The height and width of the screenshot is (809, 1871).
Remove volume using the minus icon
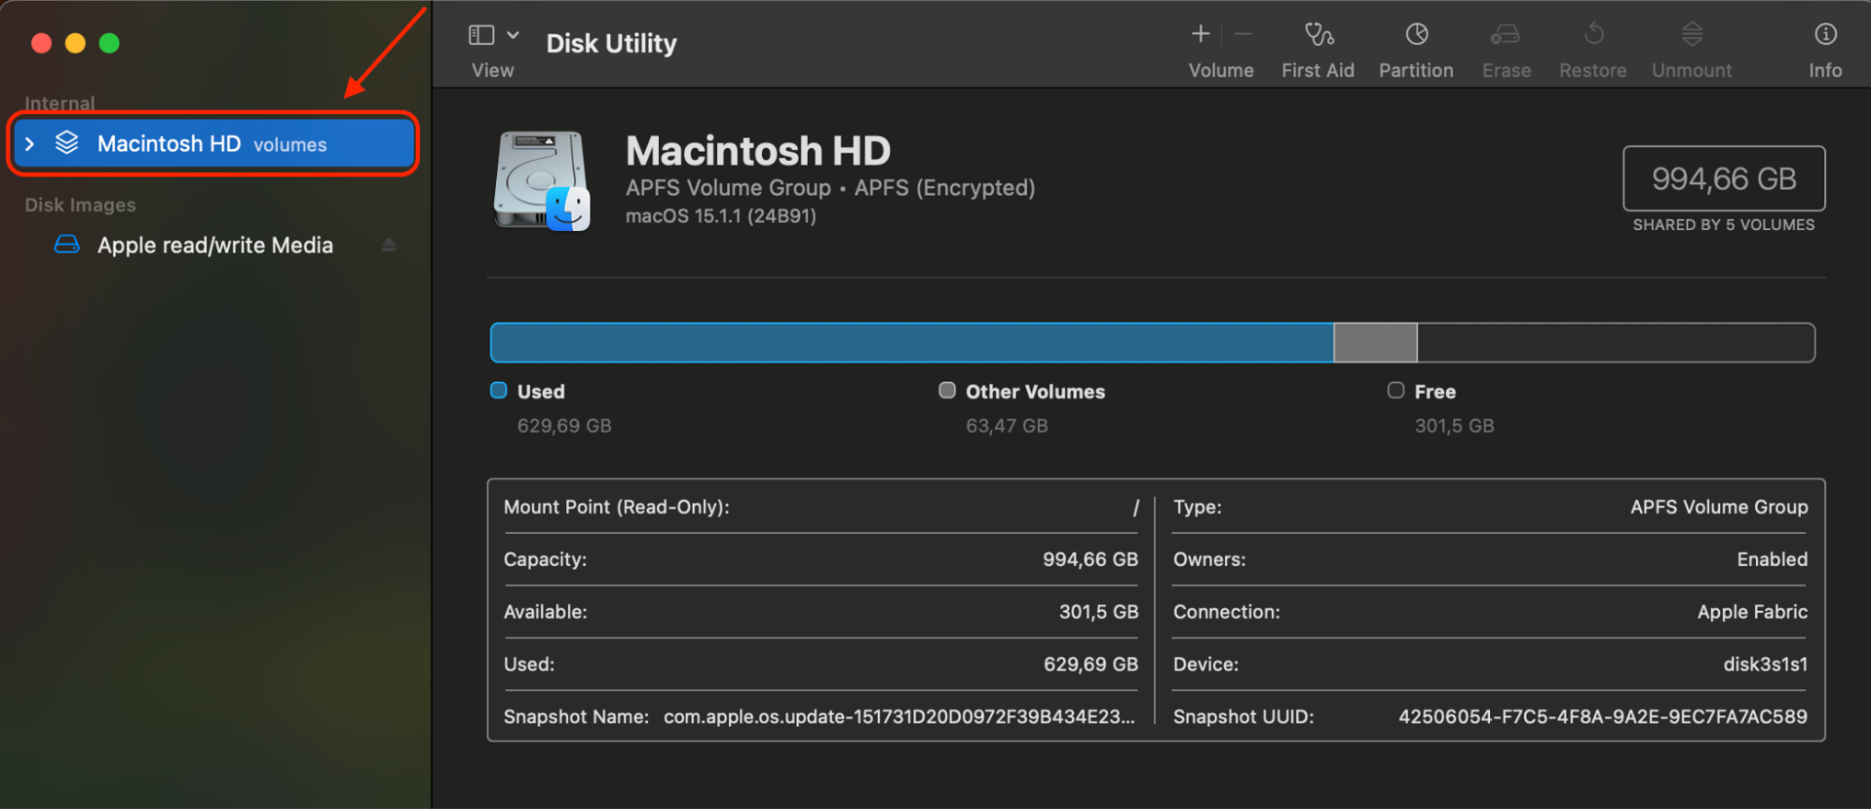(1243, 35)
